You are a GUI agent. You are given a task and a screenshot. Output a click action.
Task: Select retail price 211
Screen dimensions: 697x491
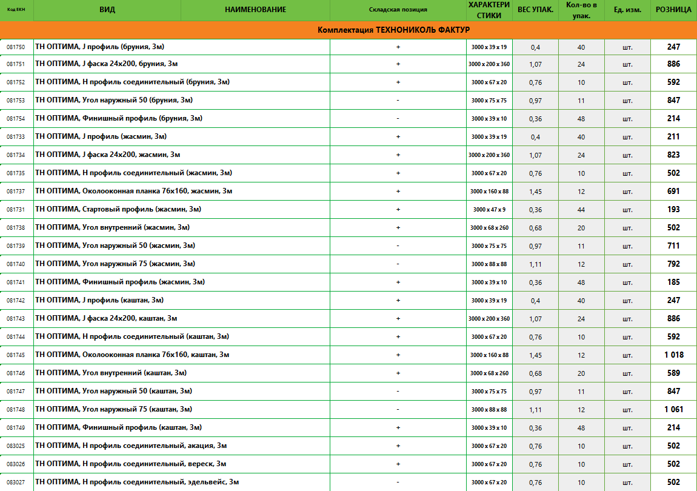coord(673,136)
